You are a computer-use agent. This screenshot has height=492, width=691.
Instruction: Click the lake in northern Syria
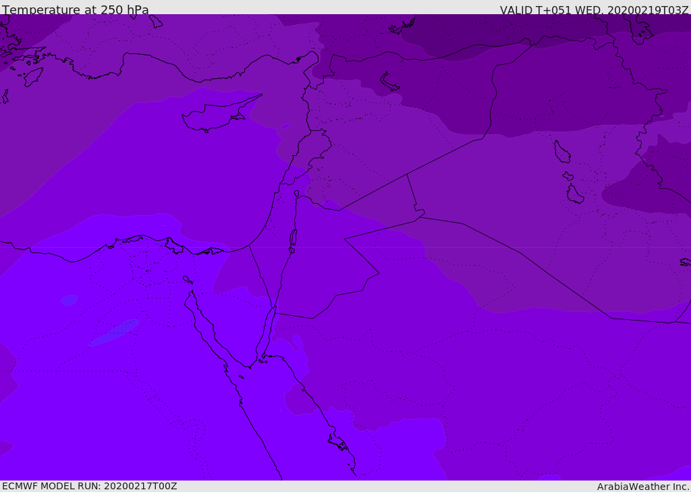pyautogui.click(x=390, y=82)
